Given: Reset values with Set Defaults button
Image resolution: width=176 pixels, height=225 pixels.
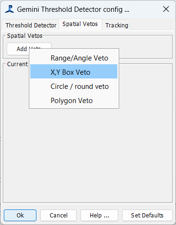Looking at the screenshot, I should 147,215.
